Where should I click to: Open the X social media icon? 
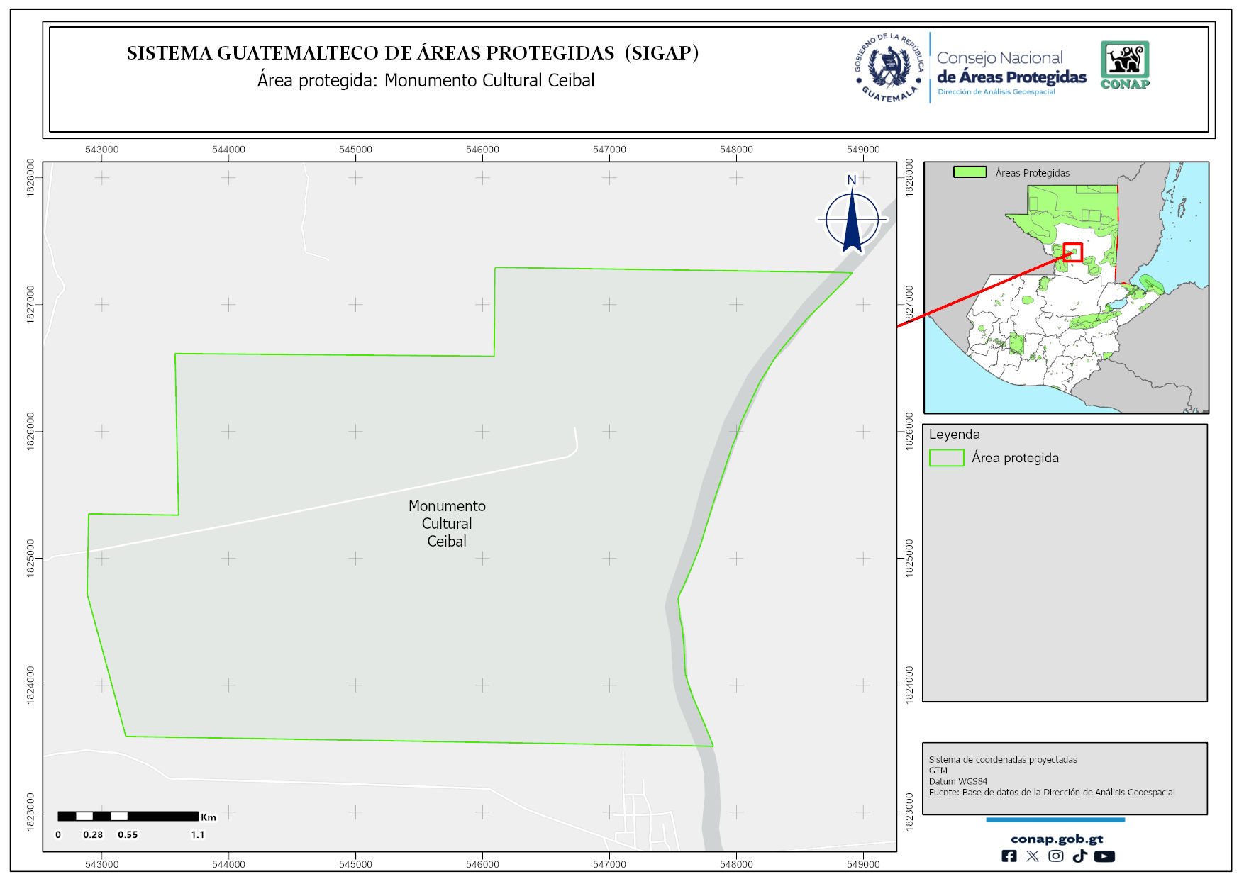point(1033,856)
